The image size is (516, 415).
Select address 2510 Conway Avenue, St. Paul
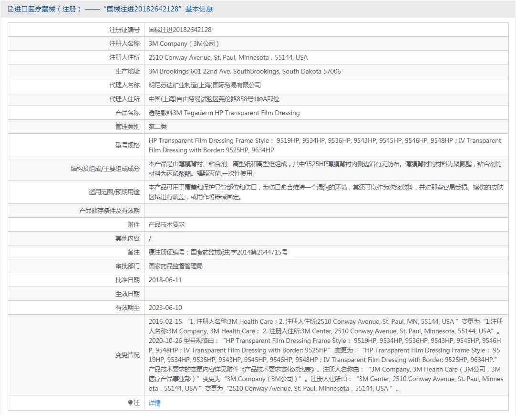point(192,57)
